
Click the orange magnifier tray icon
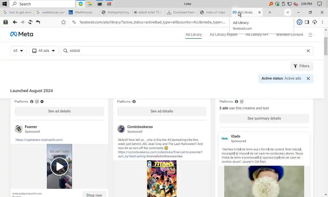271,4
